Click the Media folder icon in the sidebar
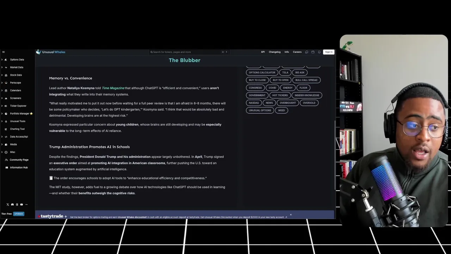The width and height of the screenshot is (451, 254). point(6,144)
